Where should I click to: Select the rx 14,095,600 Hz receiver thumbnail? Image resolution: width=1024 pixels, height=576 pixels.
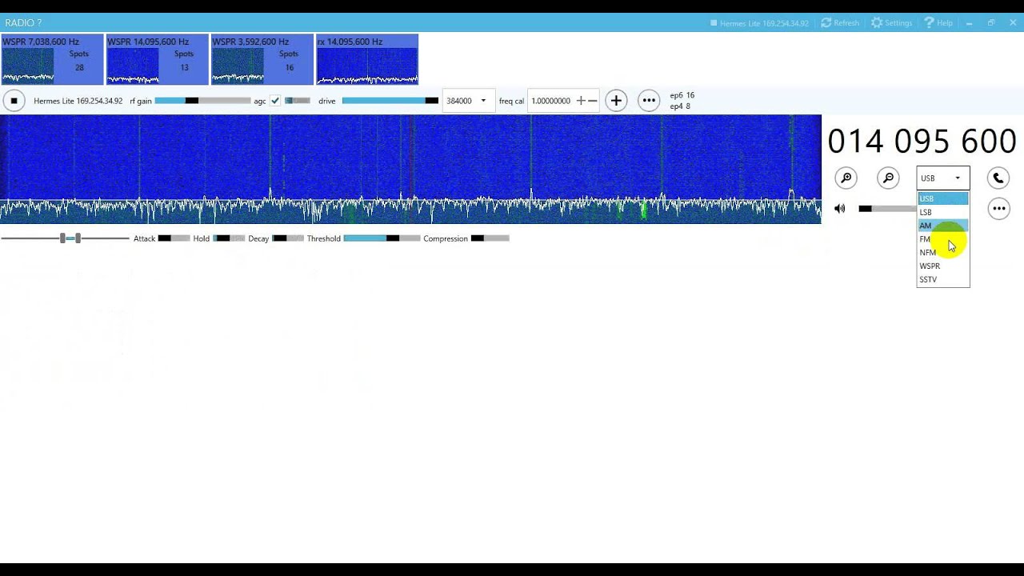coord(367,59)
